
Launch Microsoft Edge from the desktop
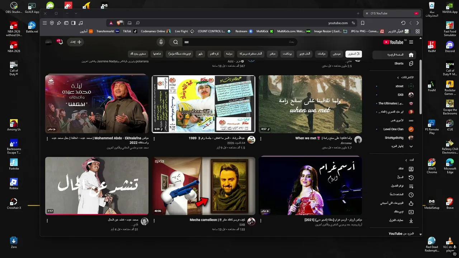pos(450,166)
